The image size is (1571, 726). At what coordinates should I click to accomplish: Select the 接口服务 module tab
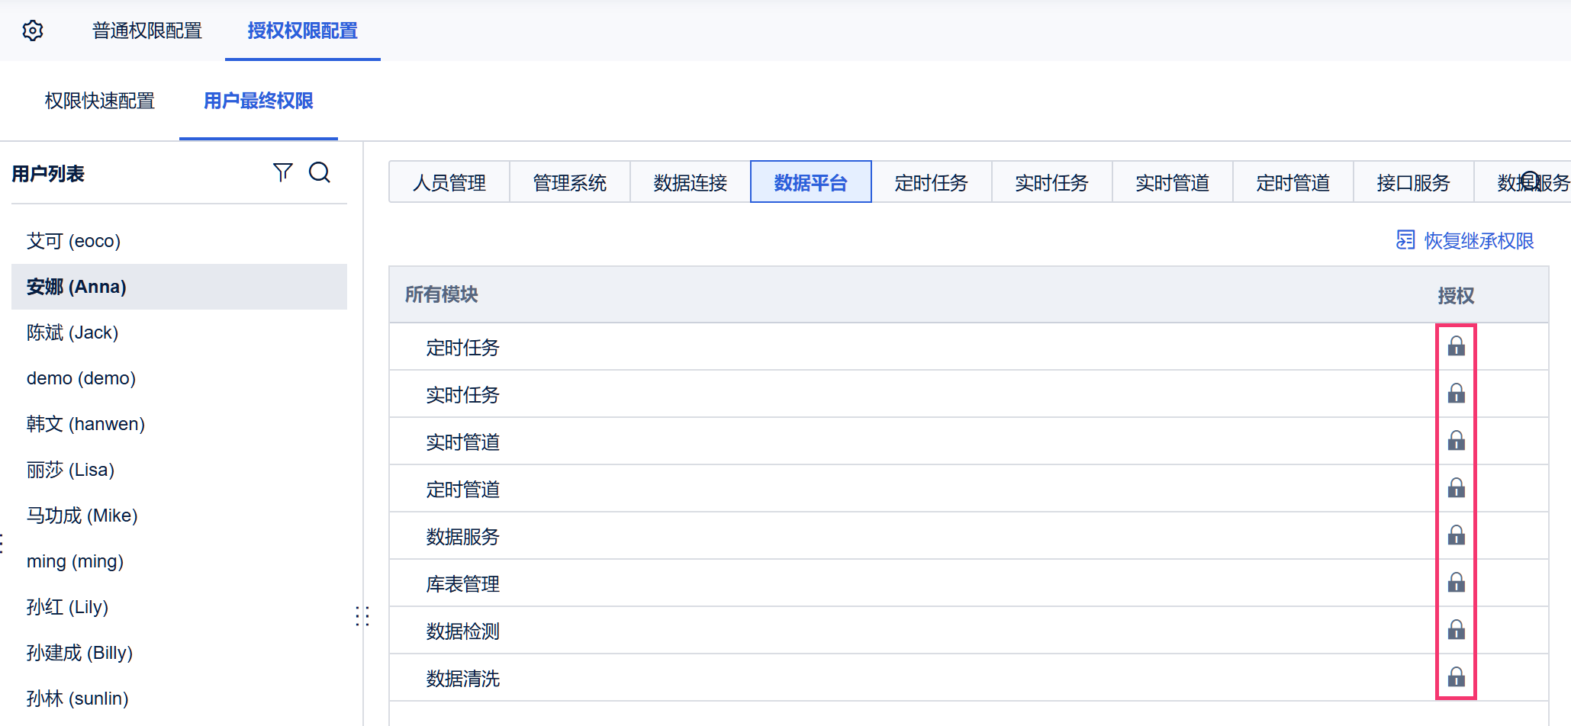point(1413,182)
